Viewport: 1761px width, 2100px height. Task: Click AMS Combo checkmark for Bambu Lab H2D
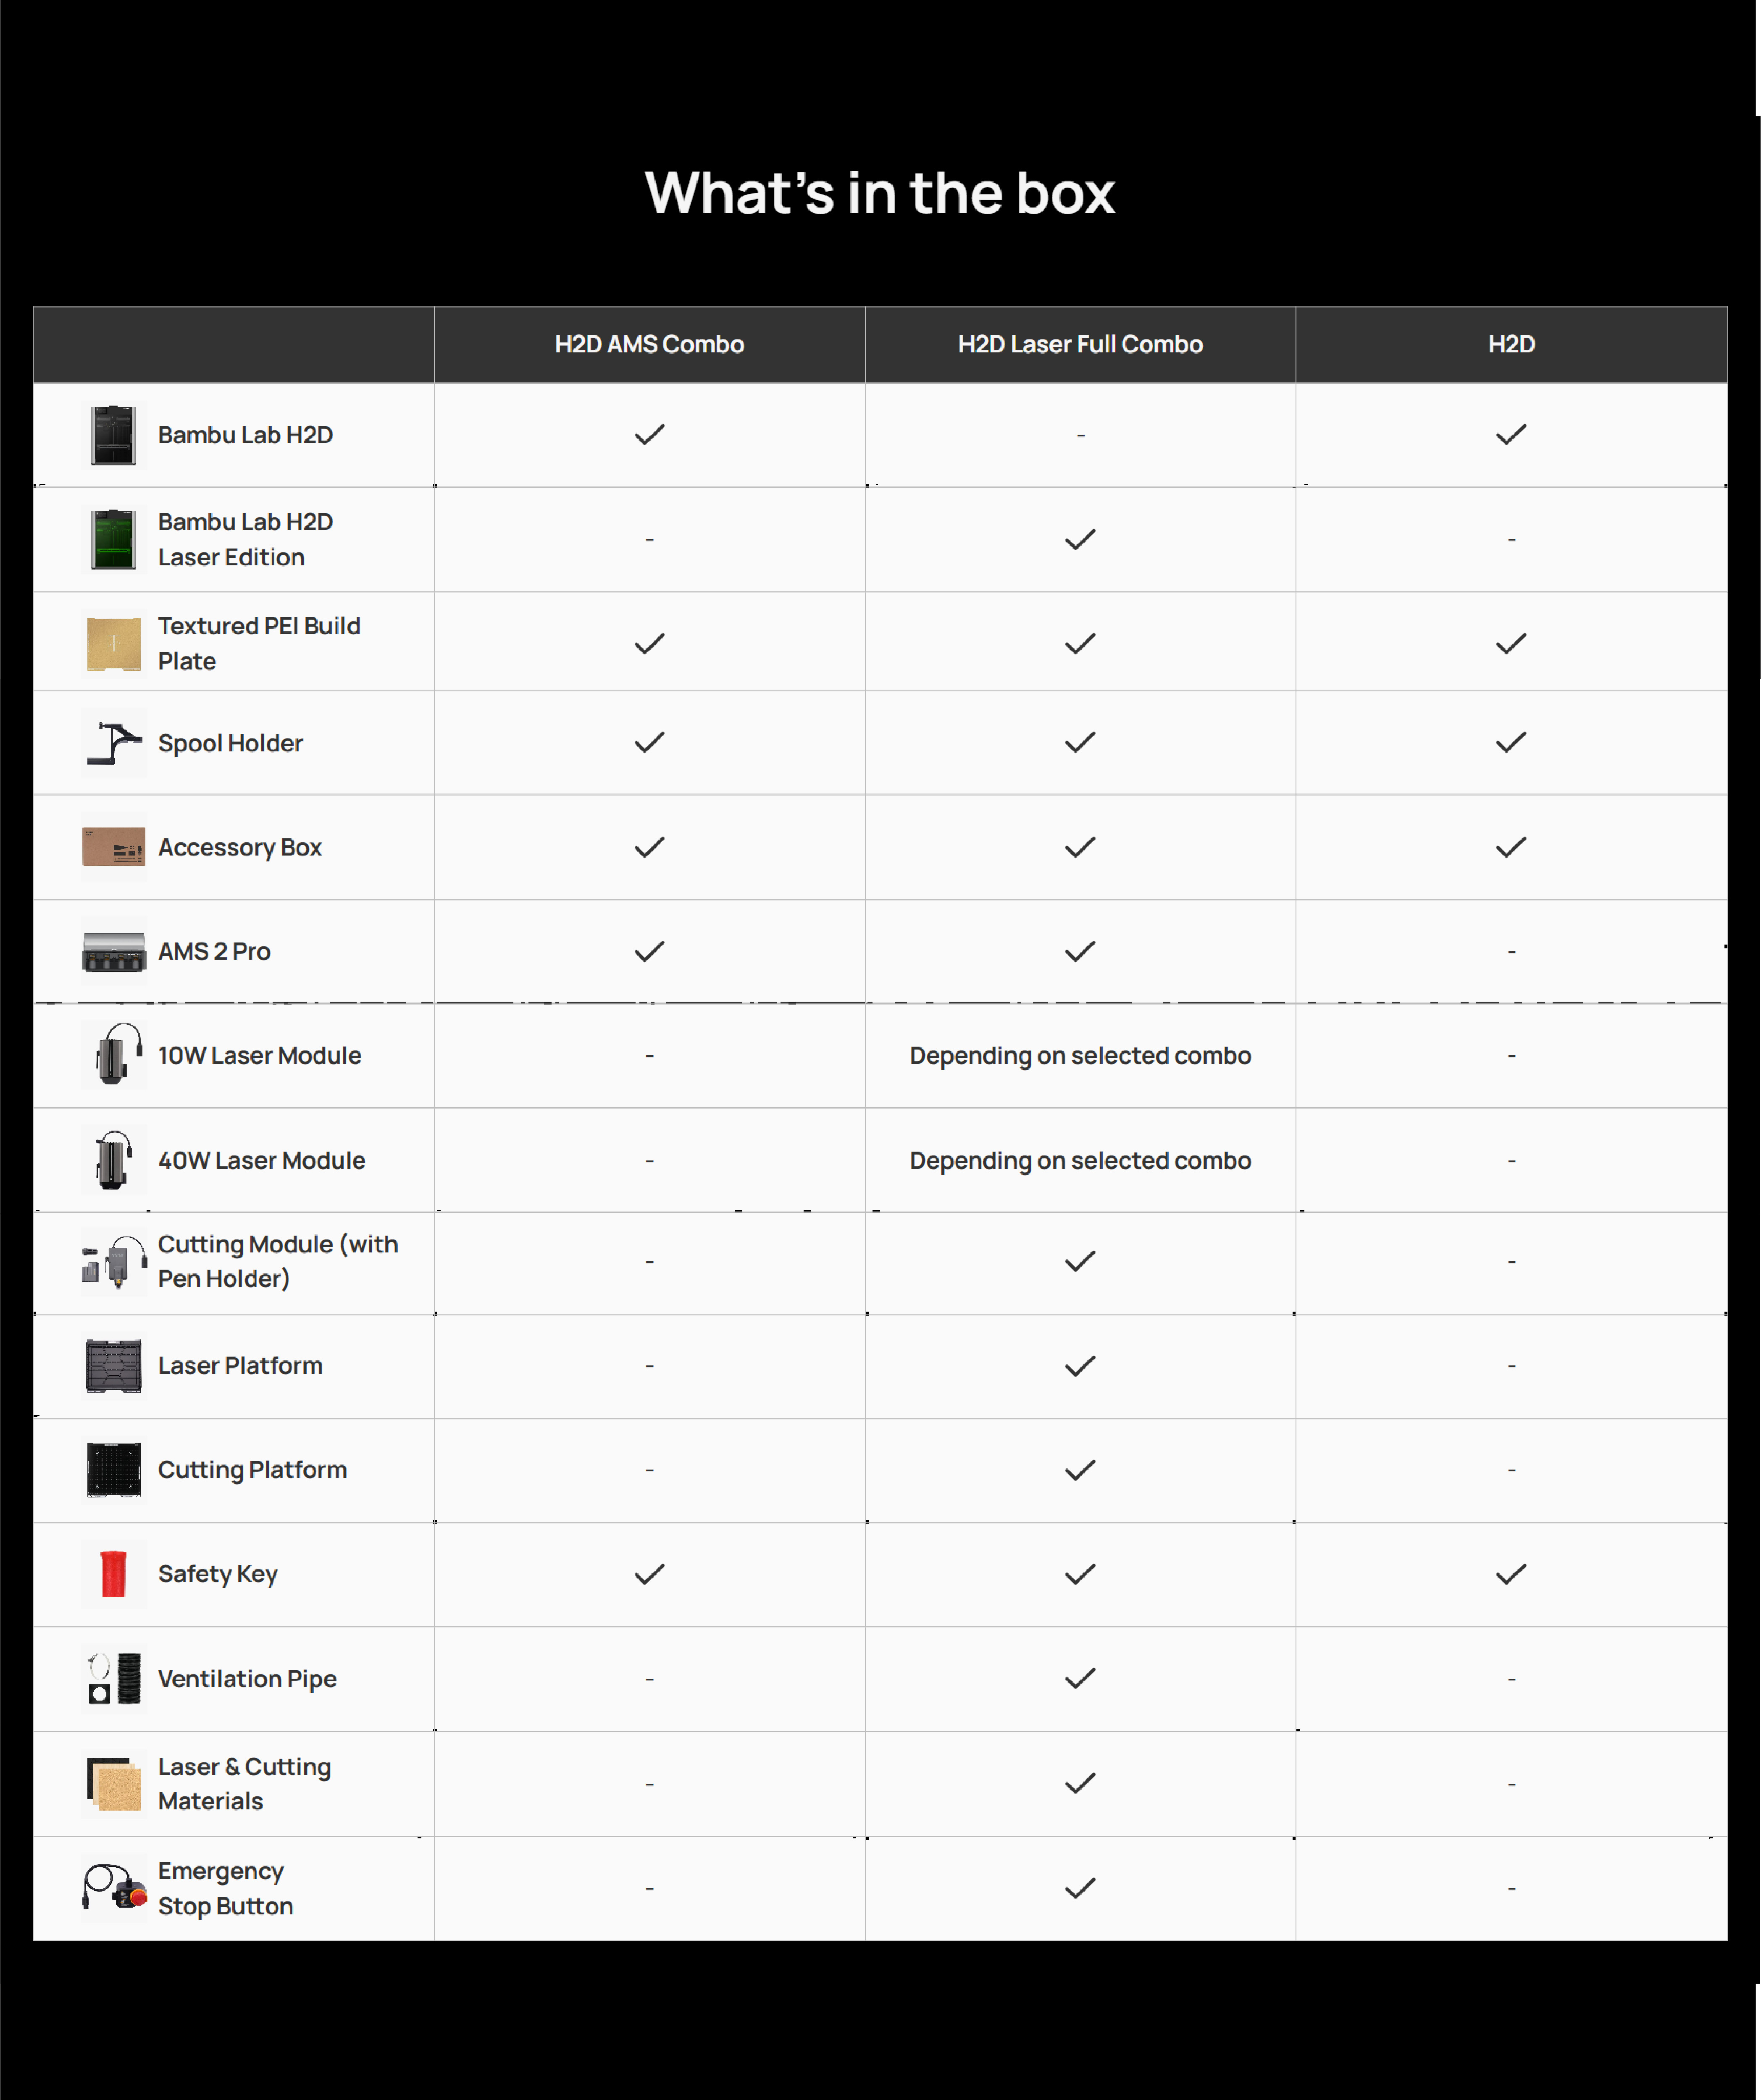[649, 435]
